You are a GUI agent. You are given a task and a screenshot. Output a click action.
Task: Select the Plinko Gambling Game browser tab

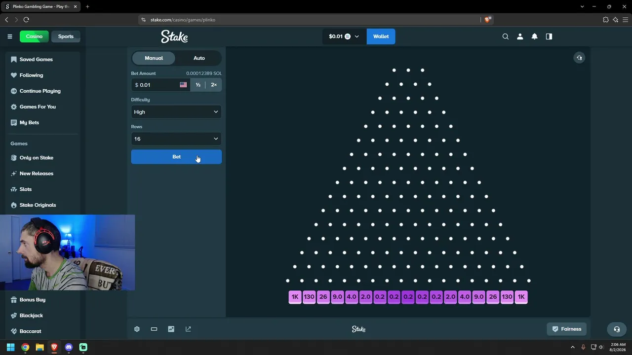coord(40,6)
